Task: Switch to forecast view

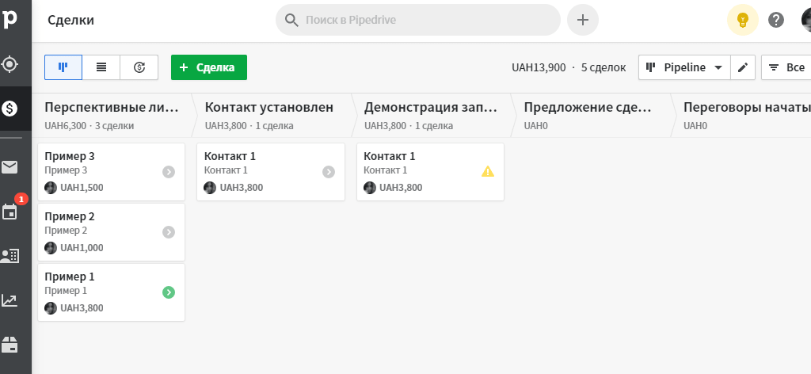Action: click(x=139, y=67)
